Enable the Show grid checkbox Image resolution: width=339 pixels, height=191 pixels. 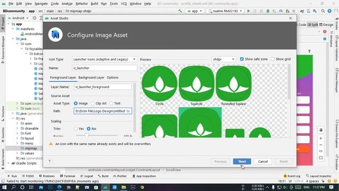point(273,59)
